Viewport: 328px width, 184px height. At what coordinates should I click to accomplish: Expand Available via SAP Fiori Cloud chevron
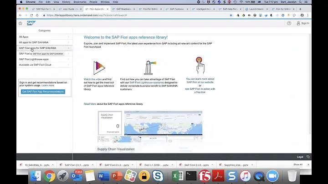click(68, 65)
